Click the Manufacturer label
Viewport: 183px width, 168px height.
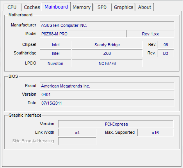(x=23, y=25)
